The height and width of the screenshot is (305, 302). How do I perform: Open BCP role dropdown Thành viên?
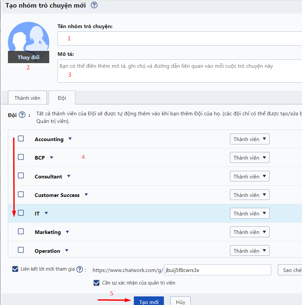250,158
